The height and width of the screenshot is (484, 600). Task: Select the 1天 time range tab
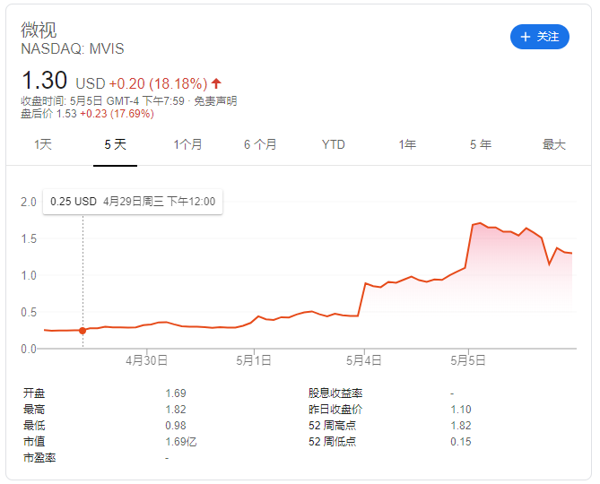click(x=42, y=144)
